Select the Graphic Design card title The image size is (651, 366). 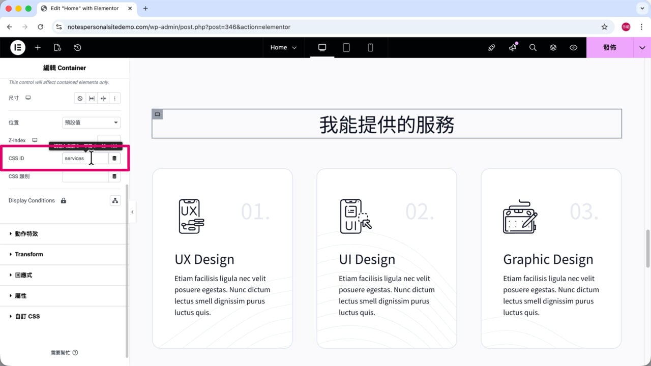coord(548,259)
